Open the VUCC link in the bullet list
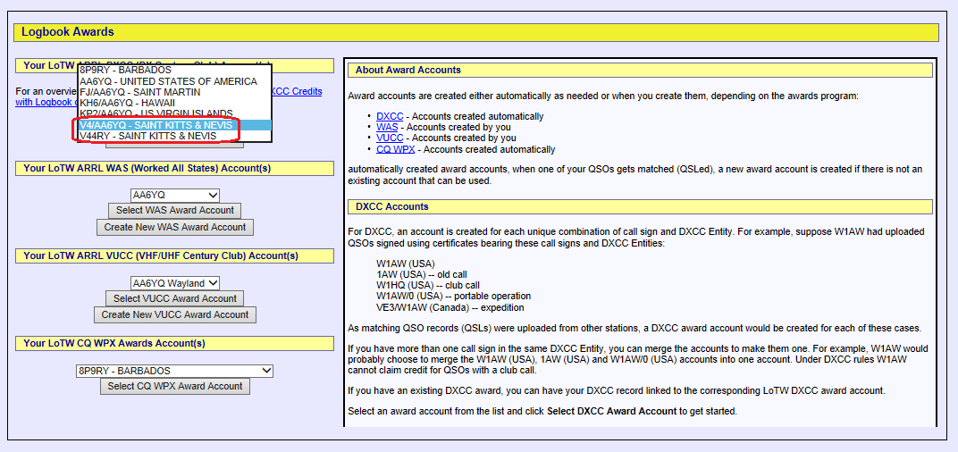The image size is (958, 452). tap(389, 138)
